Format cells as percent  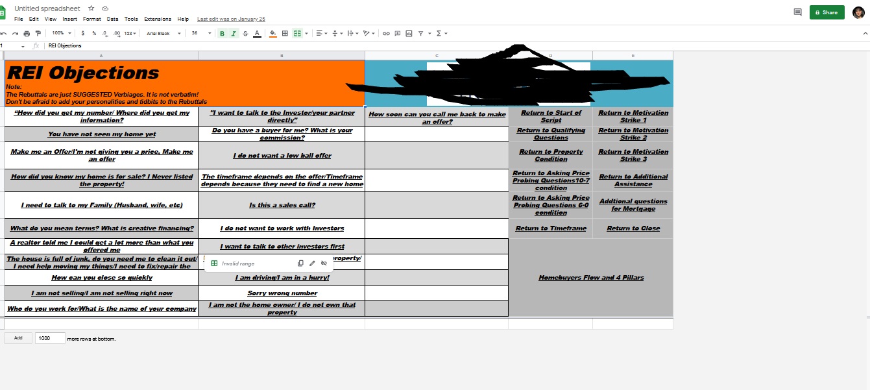pos(94,33)
